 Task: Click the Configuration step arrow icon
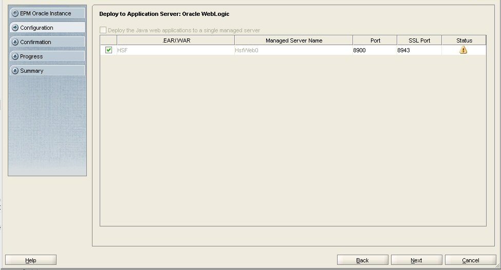click(15, 28)
